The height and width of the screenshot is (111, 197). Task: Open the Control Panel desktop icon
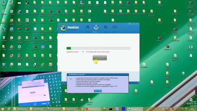[4, 65]
